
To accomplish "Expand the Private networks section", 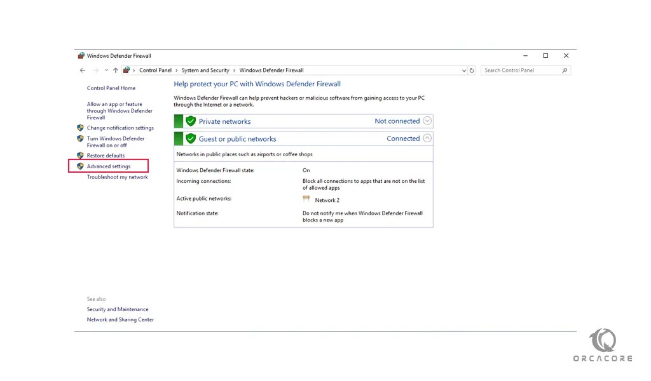I will tap(427, 121).
